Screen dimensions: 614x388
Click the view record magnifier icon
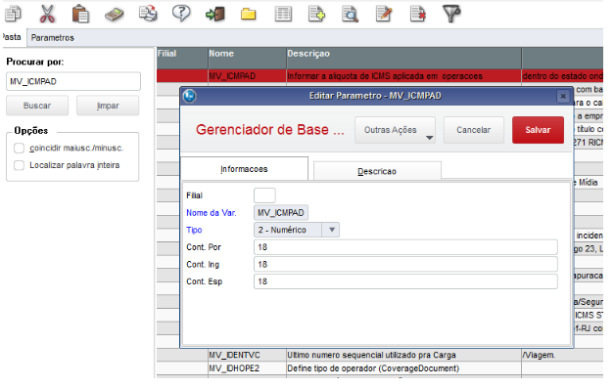(x=350, y=14)
